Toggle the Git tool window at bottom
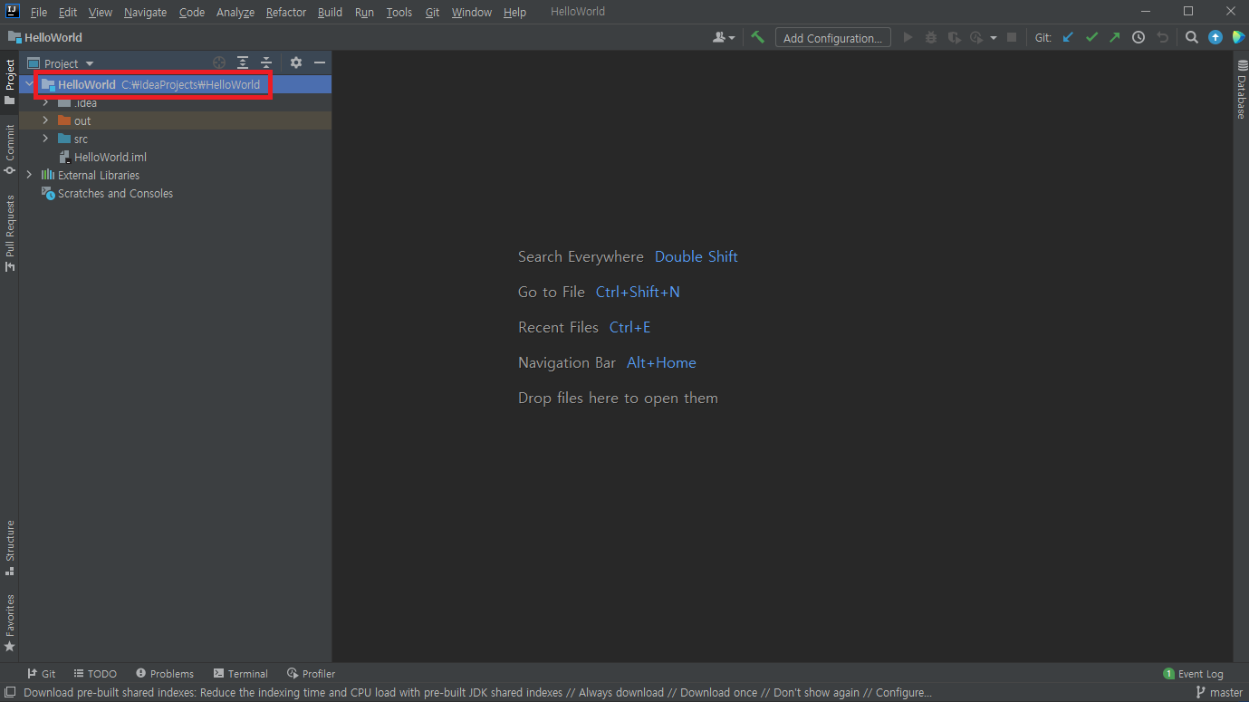The width and height of the screenshot is (1249, 702). (41, 673)
